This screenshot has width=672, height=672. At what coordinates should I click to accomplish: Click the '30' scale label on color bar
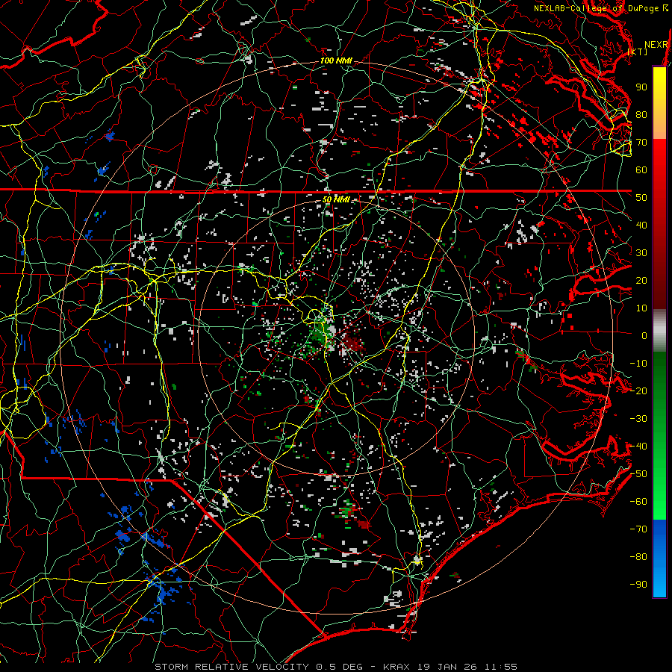[x=641, y=253]
